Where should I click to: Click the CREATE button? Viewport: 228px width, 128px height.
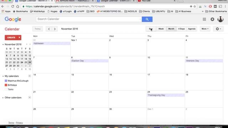tap(11, 38)
